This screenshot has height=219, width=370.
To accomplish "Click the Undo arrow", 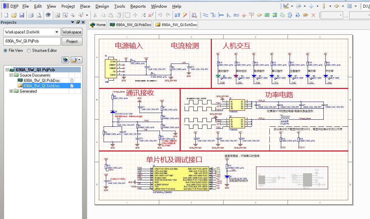I will click(160, 15).
